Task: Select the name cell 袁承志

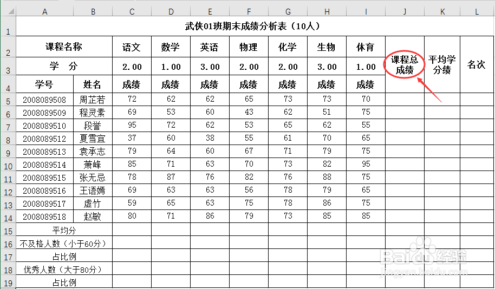Action: [93, 152]
